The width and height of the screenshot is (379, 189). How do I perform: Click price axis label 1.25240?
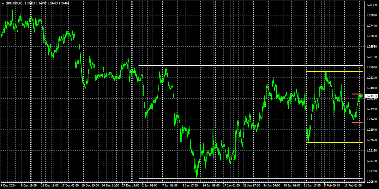pos(371,78)
